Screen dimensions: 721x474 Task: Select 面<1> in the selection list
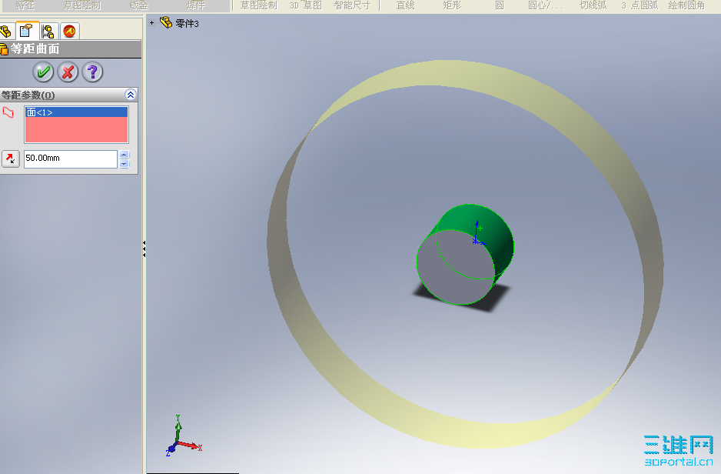(76, 112)
